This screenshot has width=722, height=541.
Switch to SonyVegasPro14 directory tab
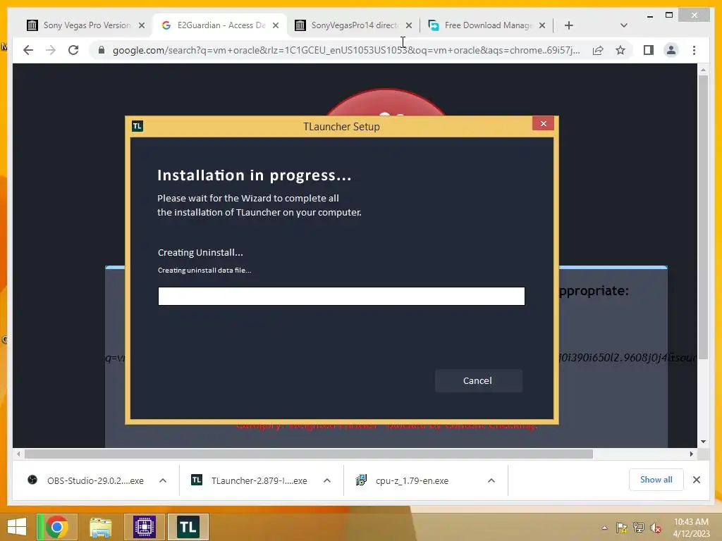coord(353,25)
